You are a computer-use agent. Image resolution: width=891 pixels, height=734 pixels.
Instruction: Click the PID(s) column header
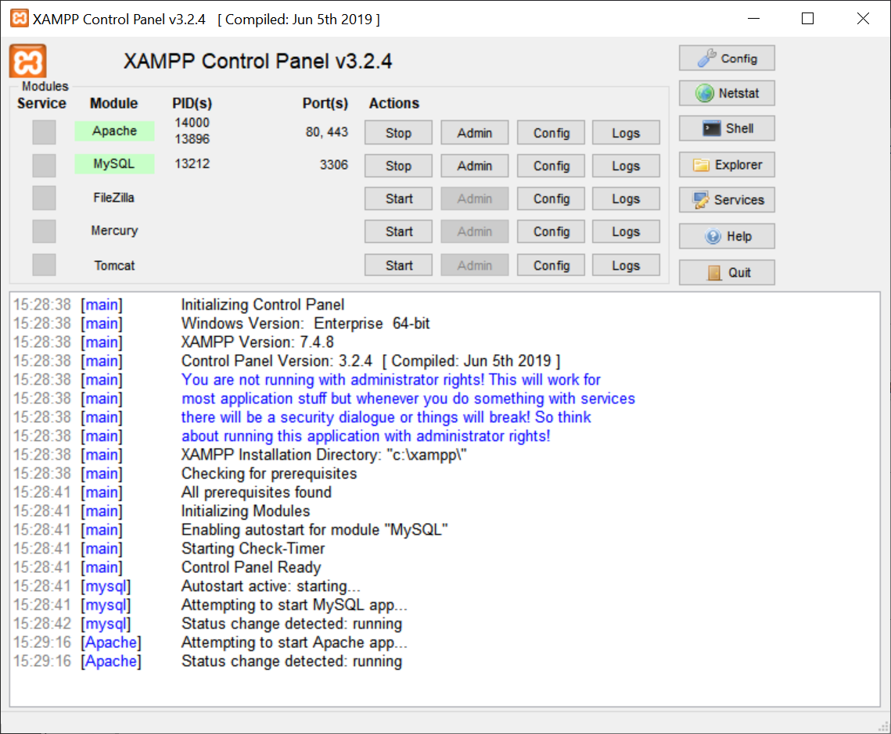tap(192, 103)
